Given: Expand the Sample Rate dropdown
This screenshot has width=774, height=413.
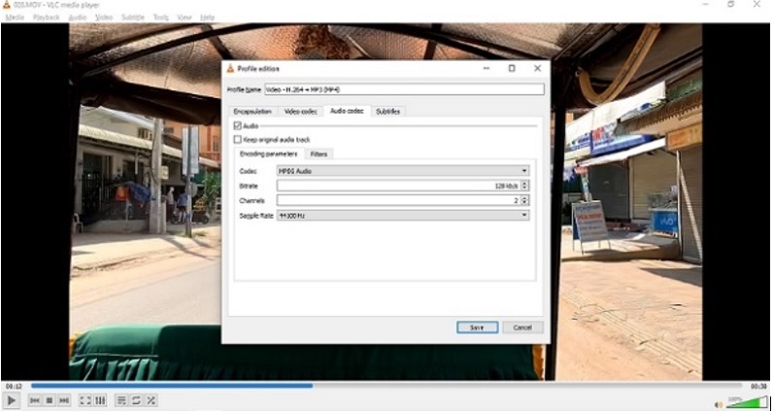Looking at the screenshot, I should pos(402,215).
